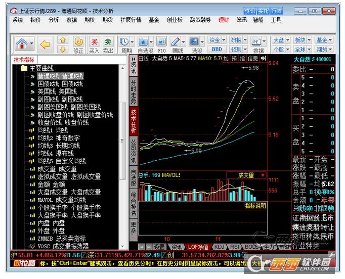Click the 期货 toolbar button
Image resolution: width=345 pixels, height=279 pixels.
324,49
